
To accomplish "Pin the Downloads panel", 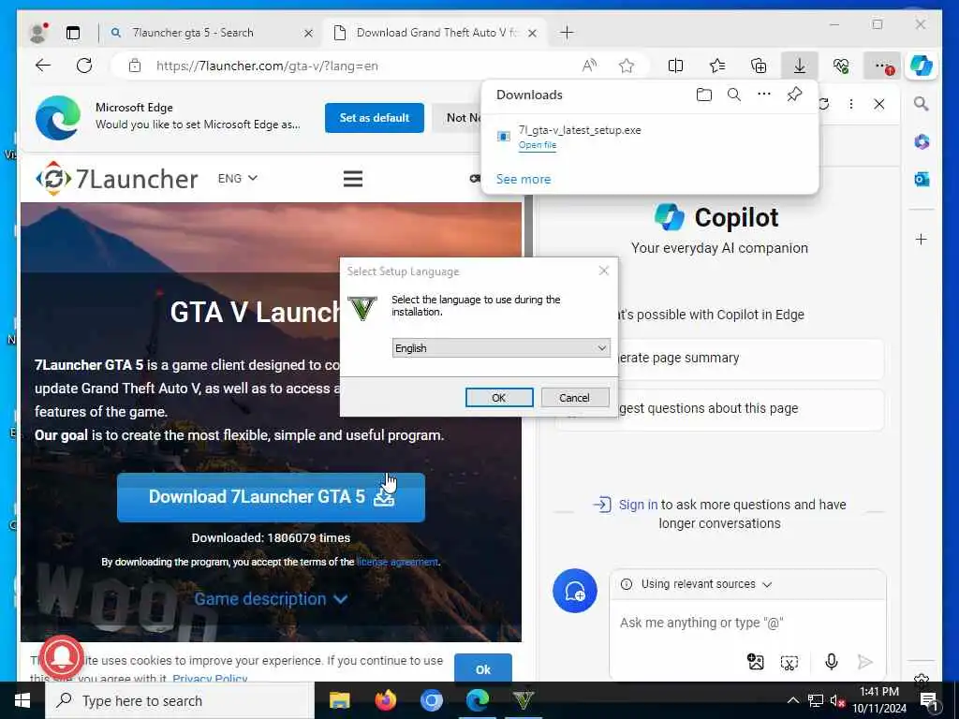I will click(794, 95).
